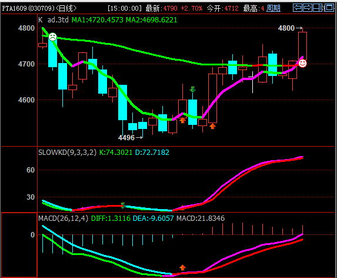337x278 pixels.
Task: Click the red smiley face marker
Action: (303, 63)
